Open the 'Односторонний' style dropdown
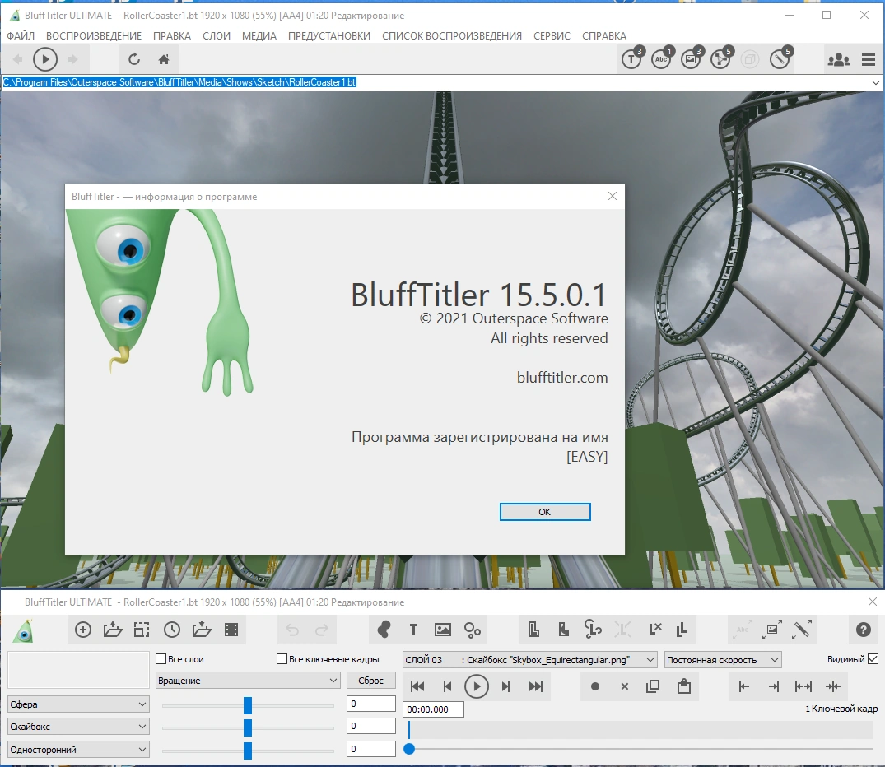The image size is (885, 767). (78, 750)
